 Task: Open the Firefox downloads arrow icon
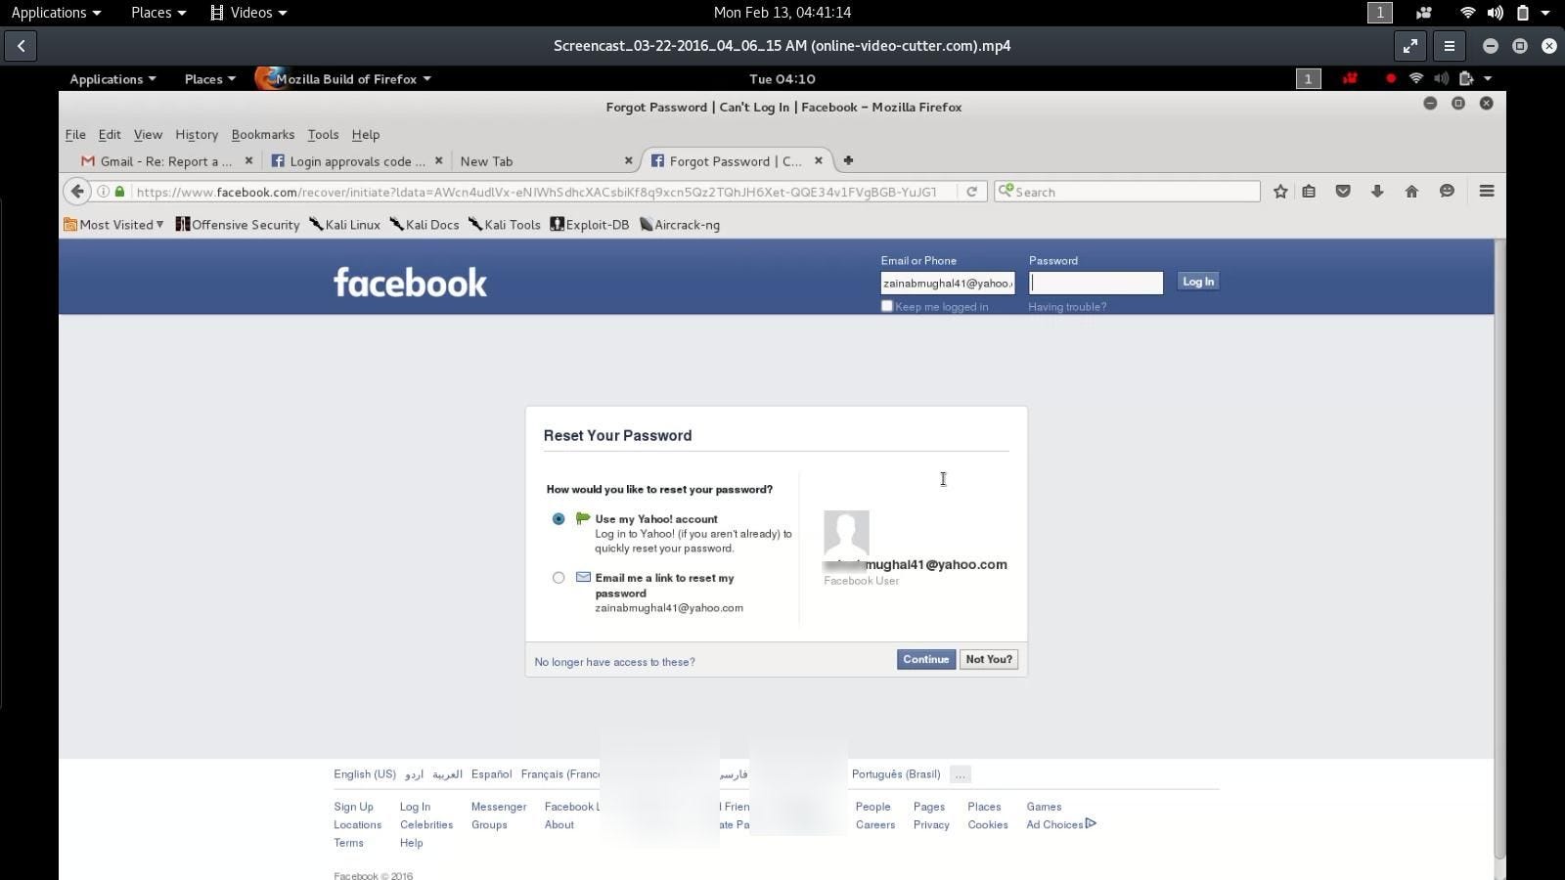tap(1377, 192)
